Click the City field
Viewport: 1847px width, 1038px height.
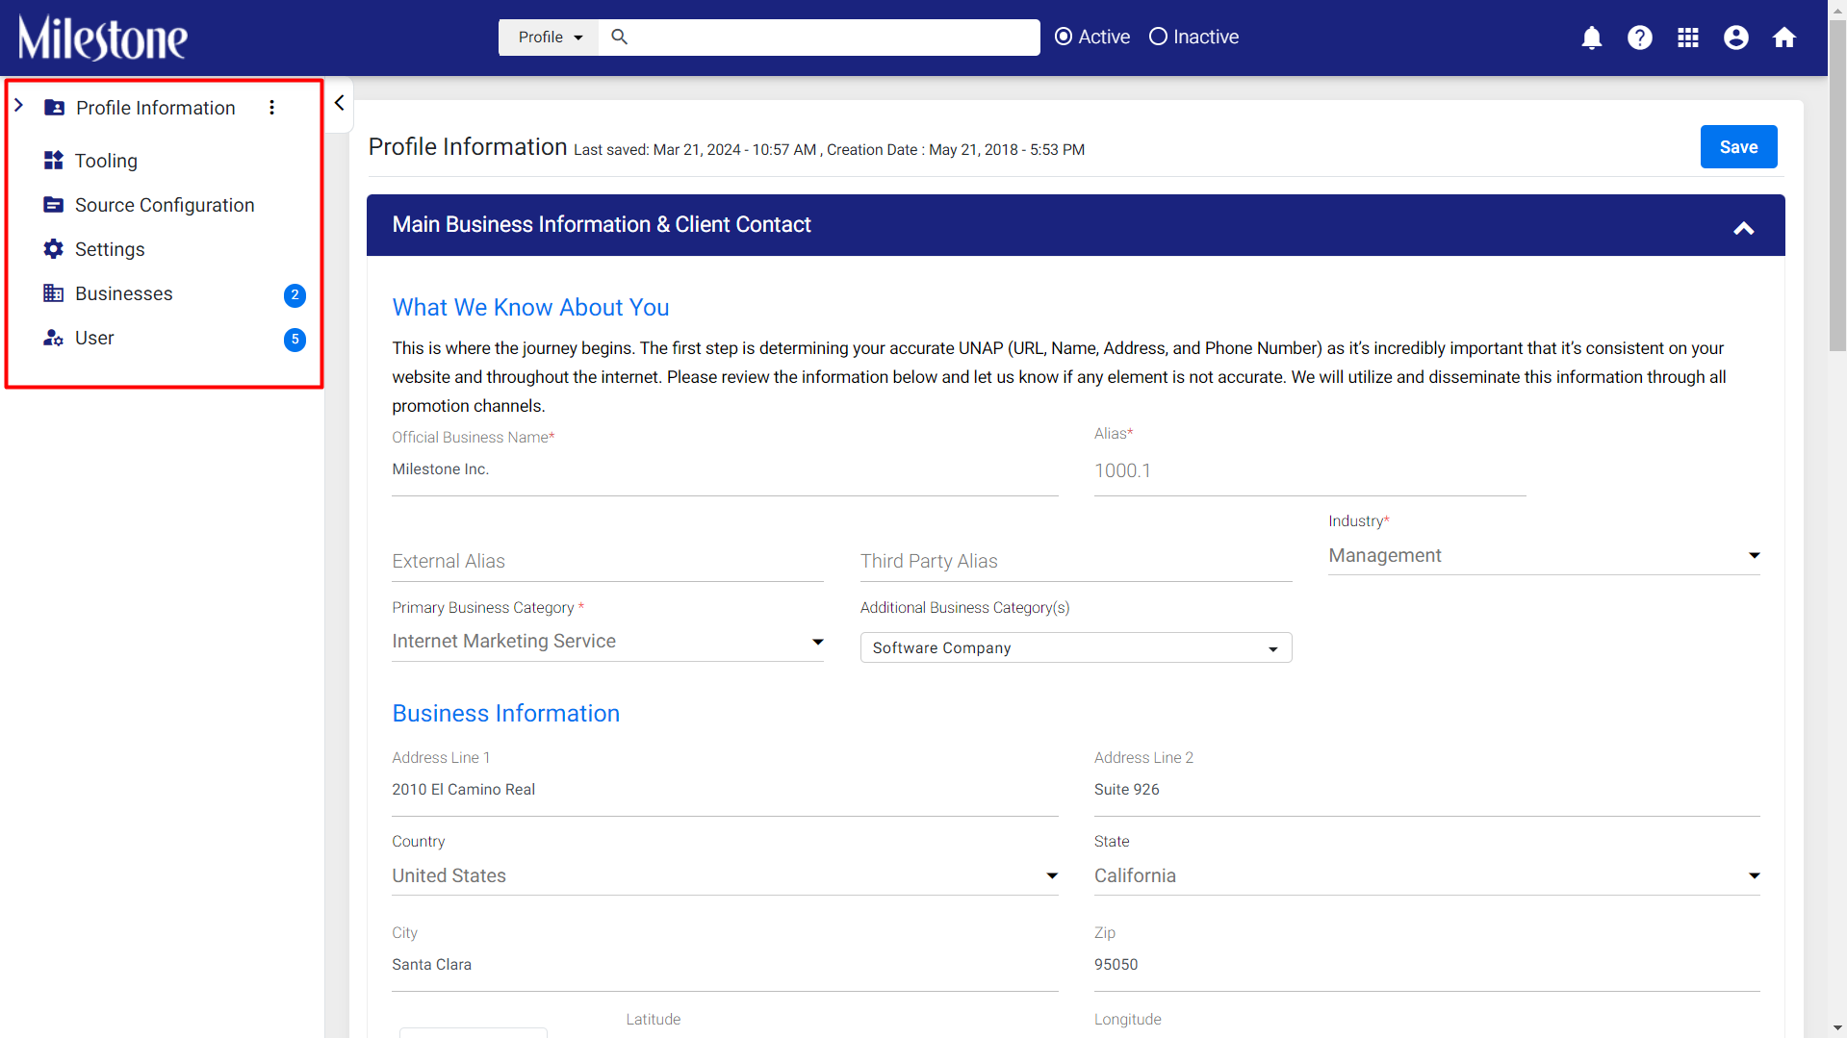725,965
